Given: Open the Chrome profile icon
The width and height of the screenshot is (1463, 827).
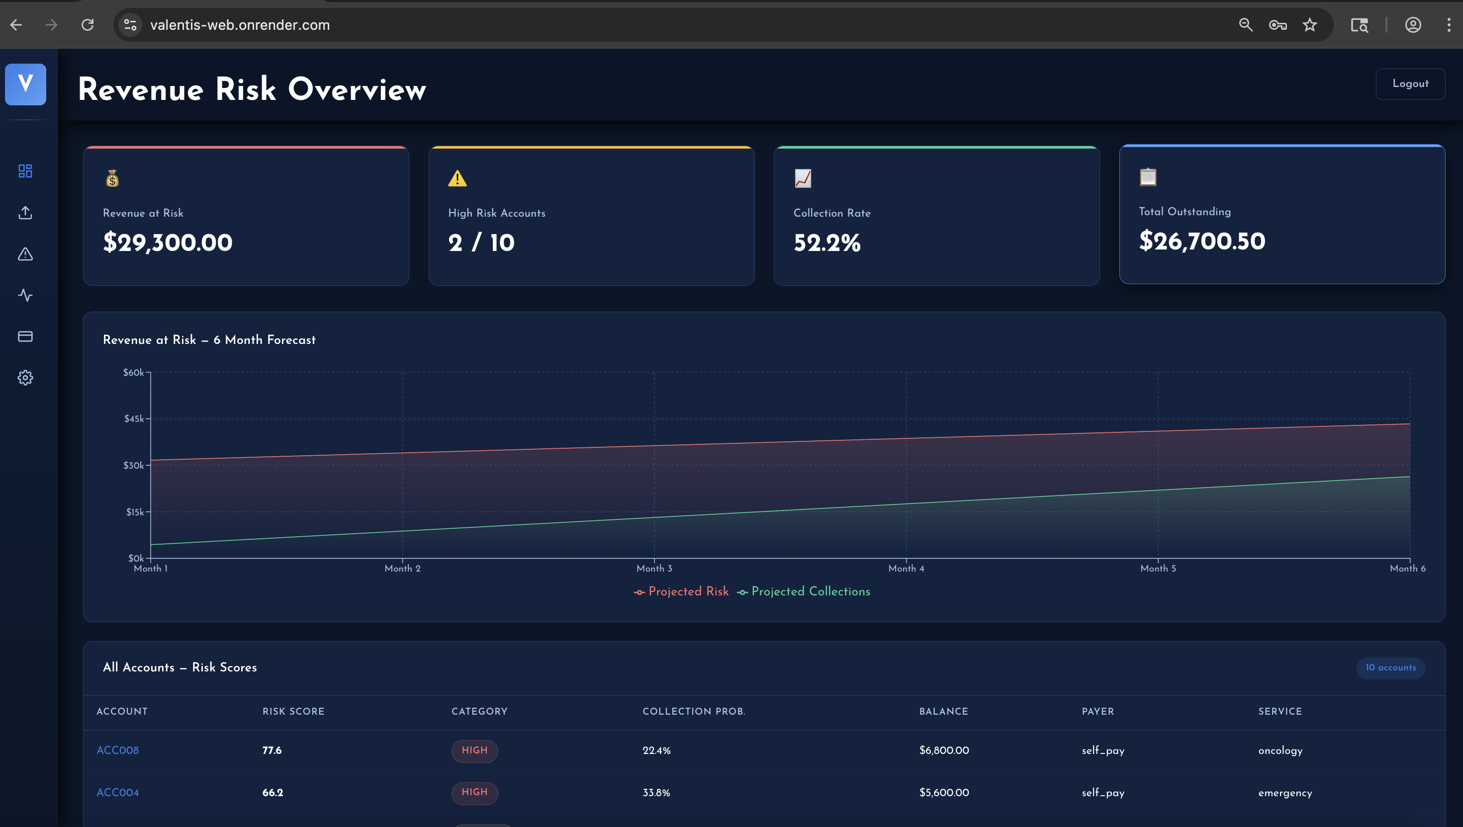Looking at the screenshot, I should pyautogui.click(x=1413, y=25).
